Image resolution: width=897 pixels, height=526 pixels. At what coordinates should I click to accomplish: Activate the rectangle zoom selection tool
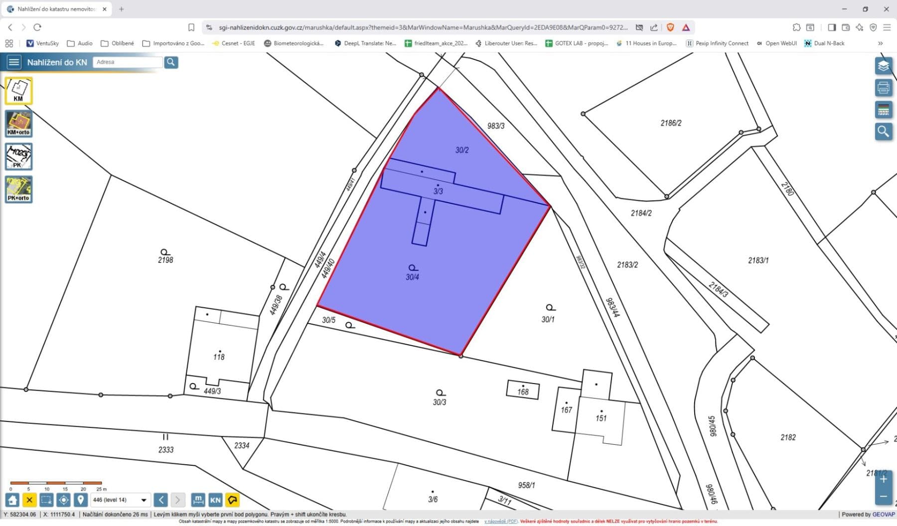click(x=47, y=500)
